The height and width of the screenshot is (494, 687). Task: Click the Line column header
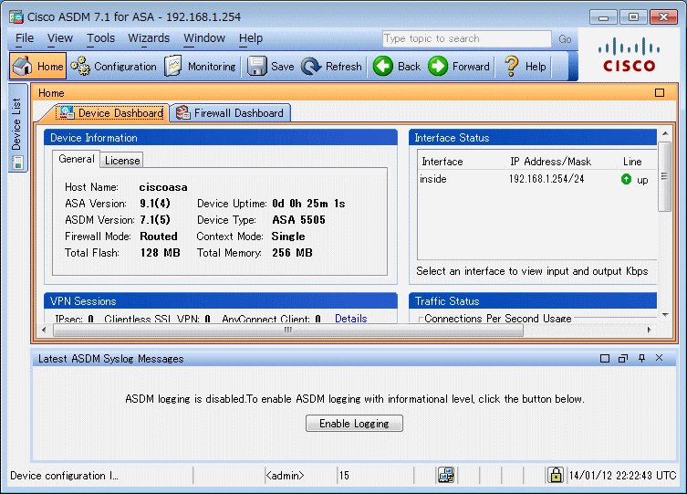(638, 162)
